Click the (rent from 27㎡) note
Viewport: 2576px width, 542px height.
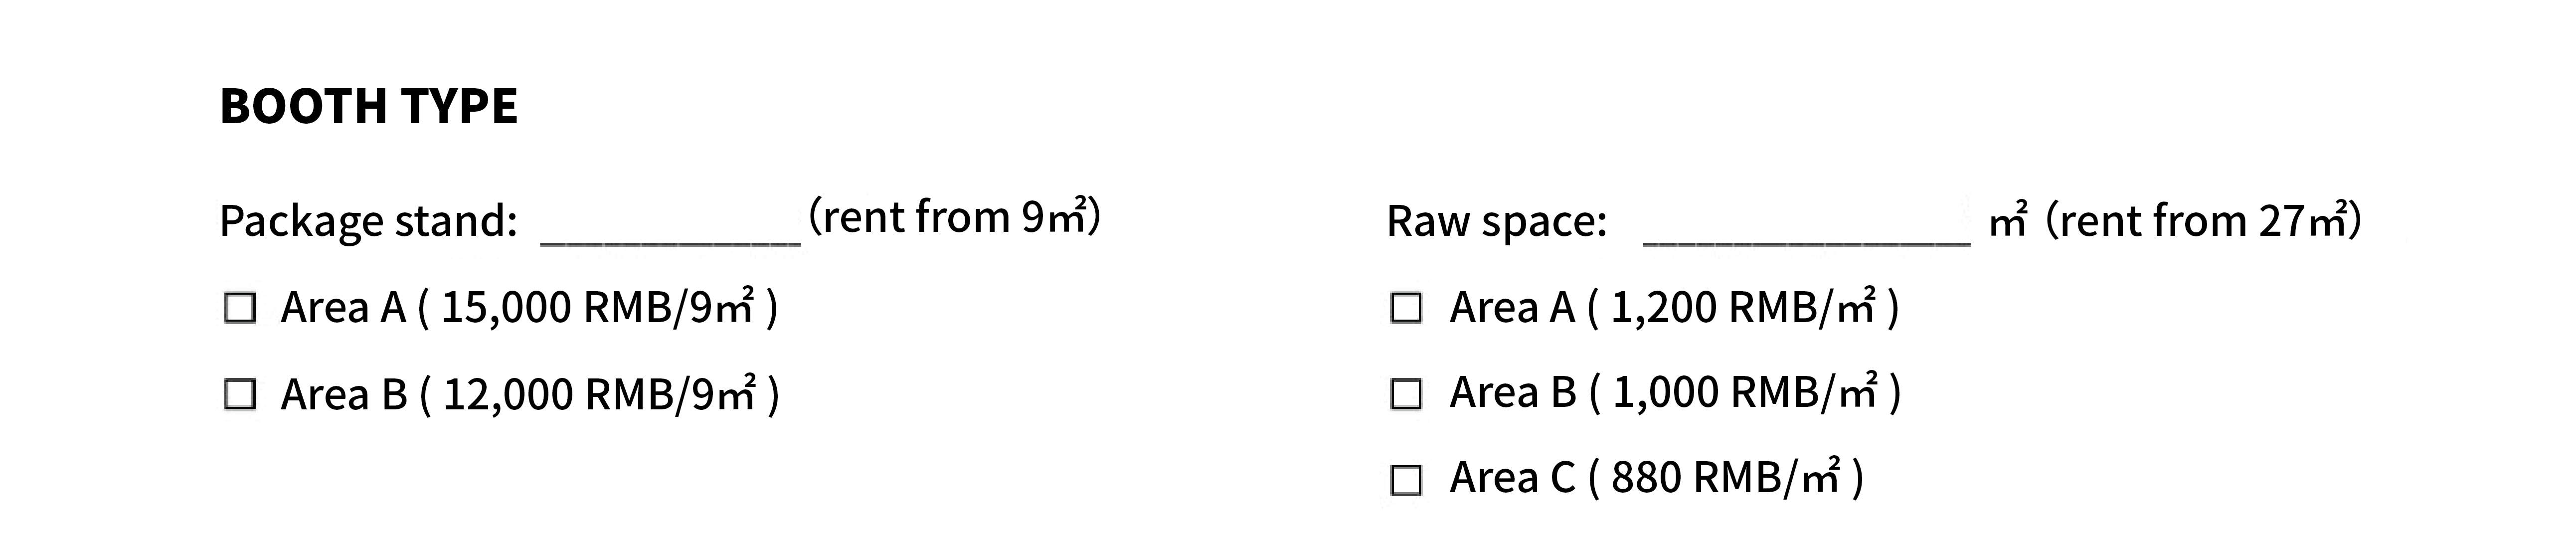pos(2203,220)
